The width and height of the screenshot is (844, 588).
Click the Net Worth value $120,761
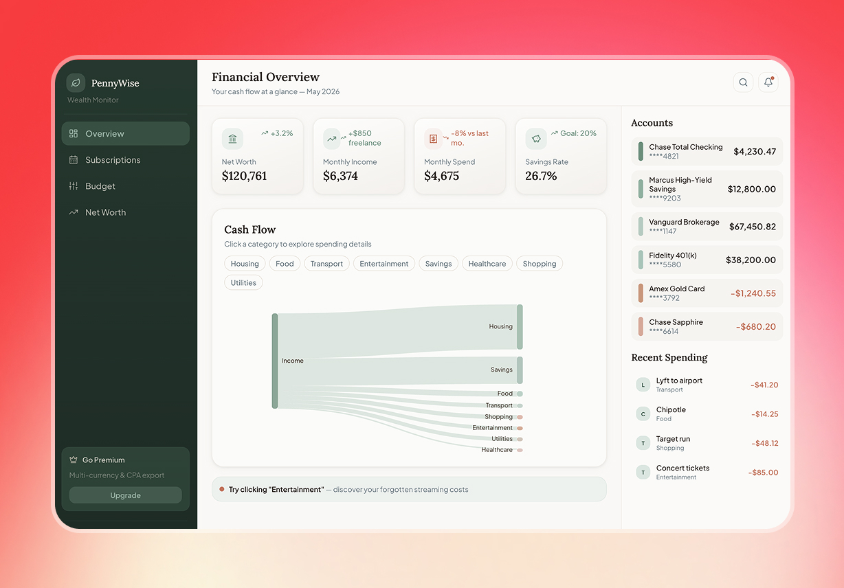pyautogui.click(x=244, y=176)
